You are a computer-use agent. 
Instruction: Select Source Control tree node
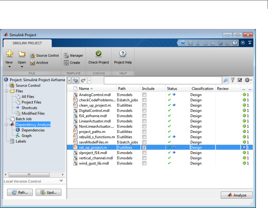pyautogui.click(x=28, y=85)
